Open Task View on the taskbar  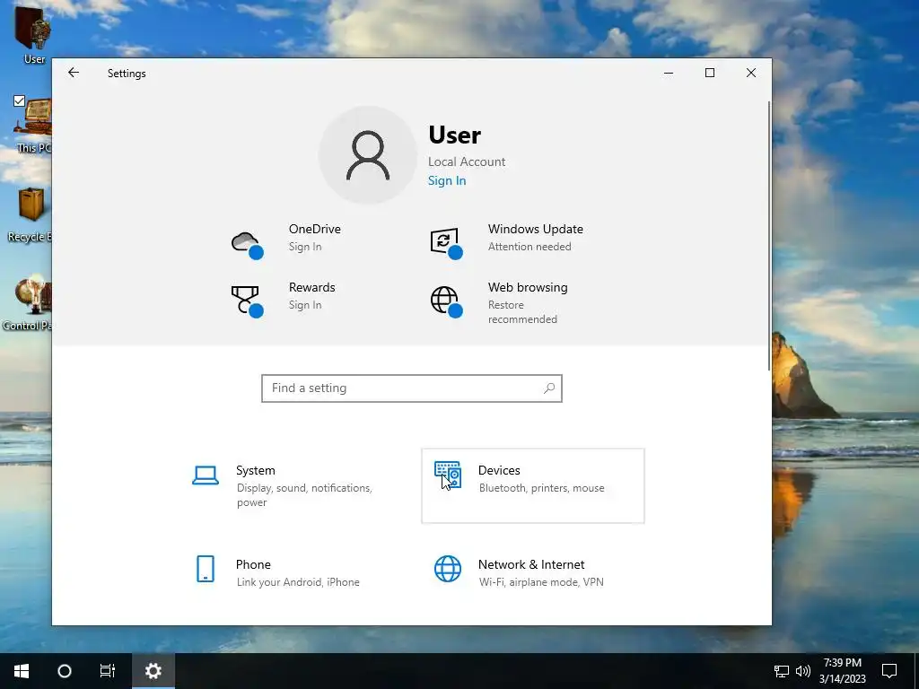pyautogui.click(x=108, y=671)
